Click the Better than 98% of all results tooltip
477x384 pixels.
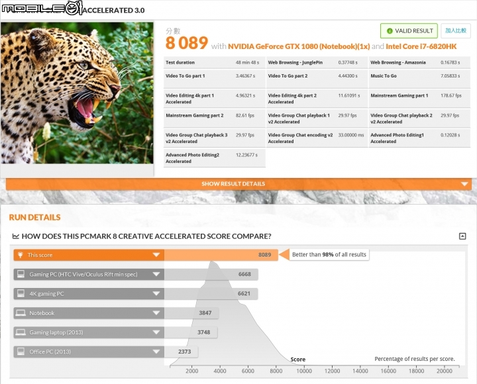tap(329, 254)
